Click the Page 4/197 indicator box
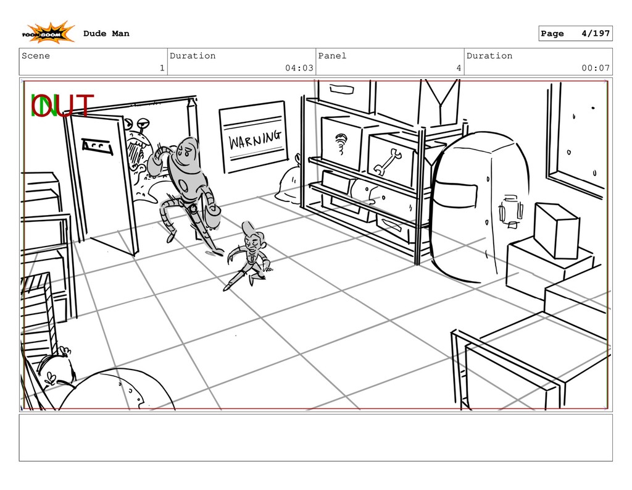Screen dimensions: 632x490 tap(575, 33)
